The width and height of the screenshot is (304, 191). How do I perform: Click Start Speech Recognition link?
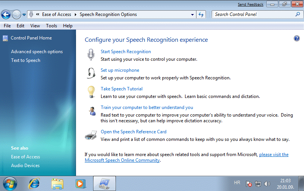126,52
